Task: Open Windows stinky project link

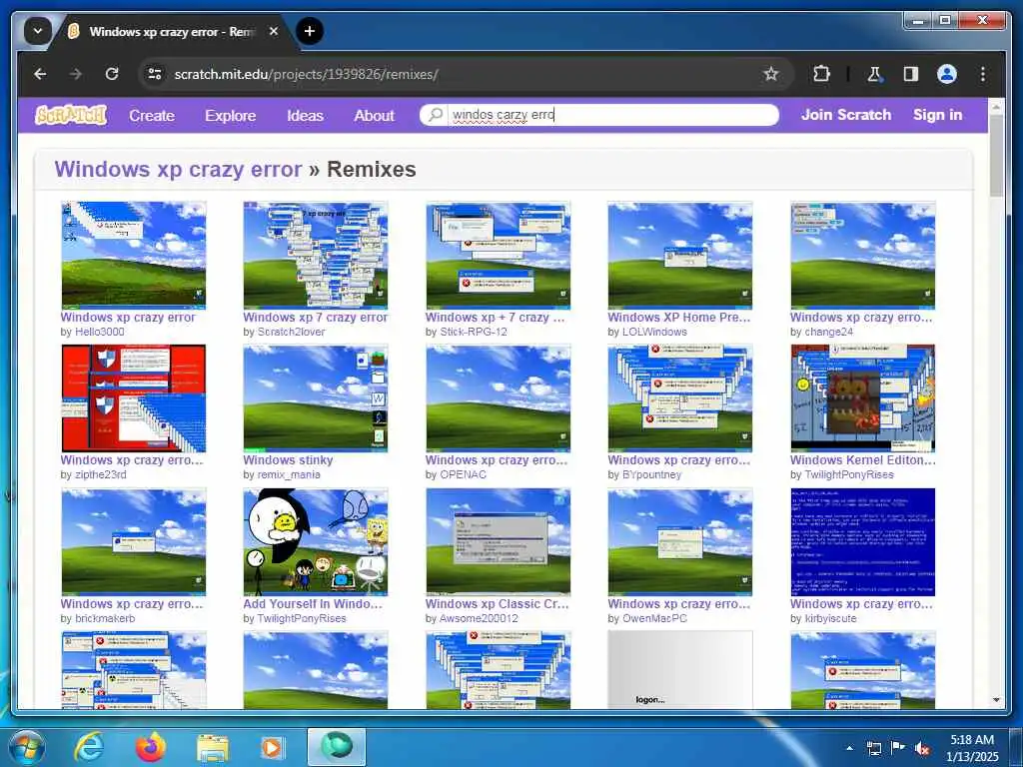Action: (288, 459)
